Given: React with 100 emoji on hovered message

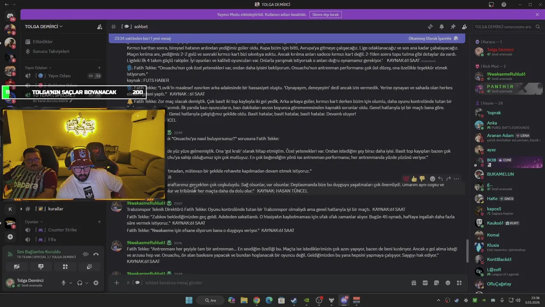Looking at the screenshot, I should [406, 179].
